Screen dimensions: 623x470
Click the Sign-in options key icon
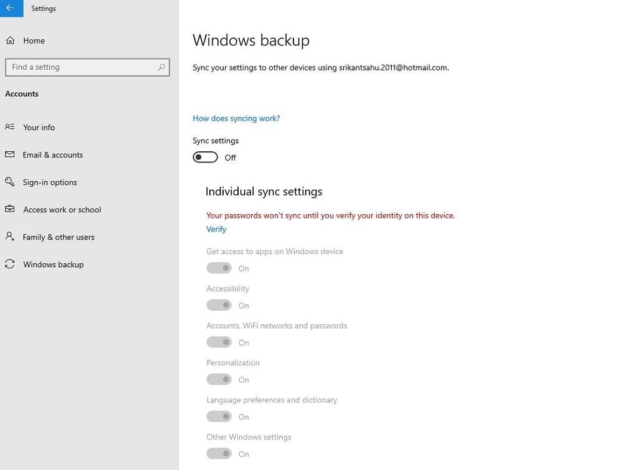coord(10,182)
